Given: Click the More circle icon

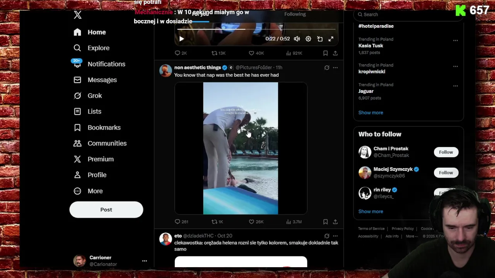Looking at the screenshot, I should [x=77, y=191].
